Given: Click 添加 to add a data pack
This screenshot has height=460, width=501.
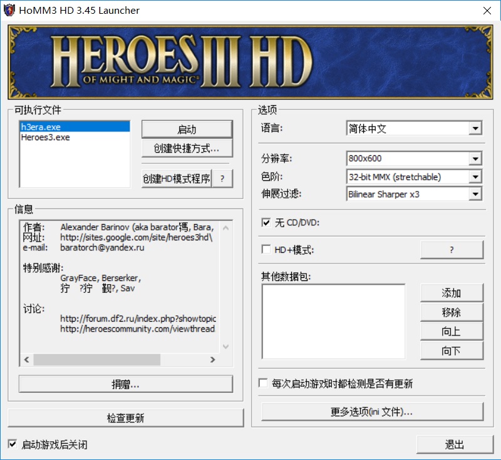Looking at the screenshot, I should 452,293.
